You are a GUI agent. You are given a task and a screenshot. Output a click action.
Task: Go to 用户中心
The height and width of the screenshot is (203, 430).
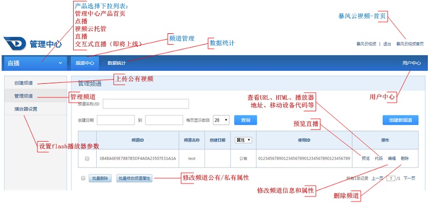[411, 63]
